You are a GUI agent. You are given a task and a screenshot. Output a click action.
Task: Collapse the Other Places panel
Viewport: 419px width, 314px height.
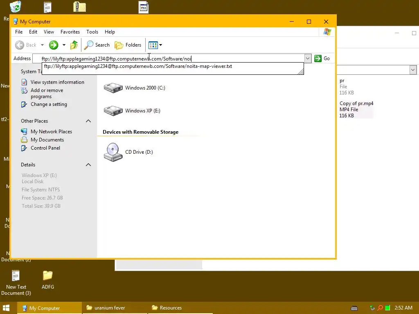pyautogui.click(x=88, y=121)
